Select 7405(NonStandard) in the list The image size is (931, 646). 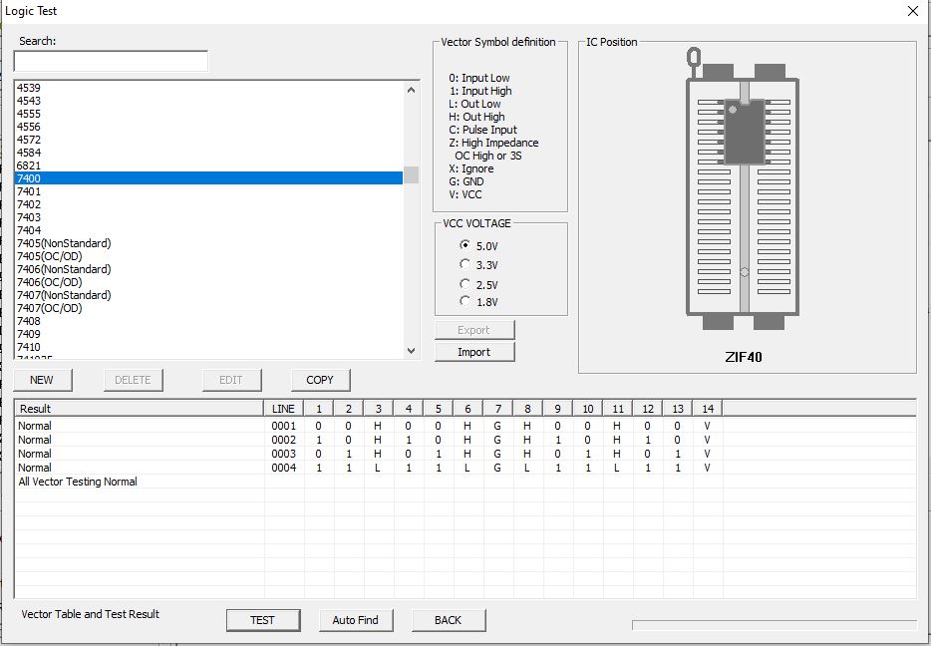tap(208, 243)
